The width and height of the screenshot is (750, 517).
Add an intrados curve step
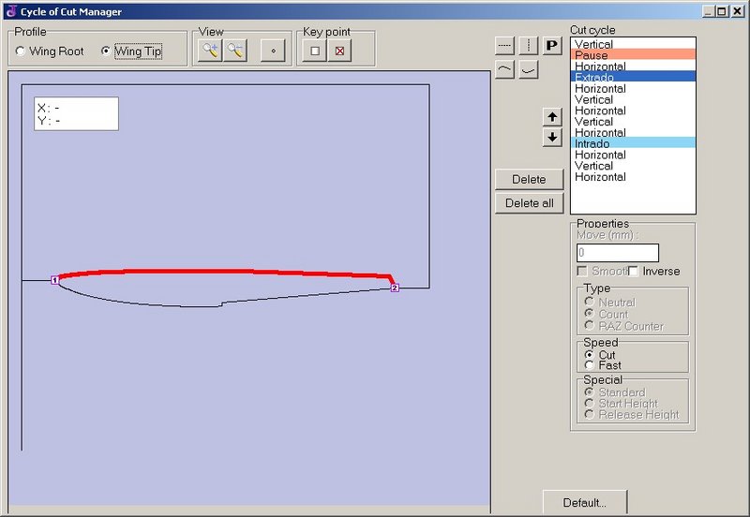529,70
